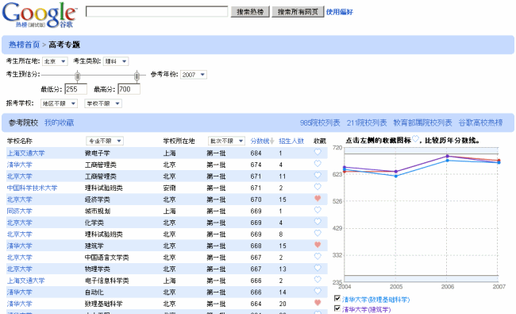This screenshot has width=516, height=314.
Task: Click 清华大学 link in 自动化 row
Action: coord(19,293)
